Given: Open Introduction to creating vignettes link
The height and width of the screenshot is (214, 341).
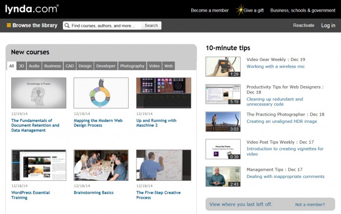Looking at the screenshot, I should click(x=285, y=151).
